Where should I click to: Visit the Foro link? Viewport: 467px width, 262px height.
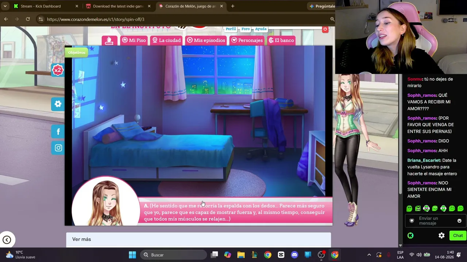(x=246, y=29)
